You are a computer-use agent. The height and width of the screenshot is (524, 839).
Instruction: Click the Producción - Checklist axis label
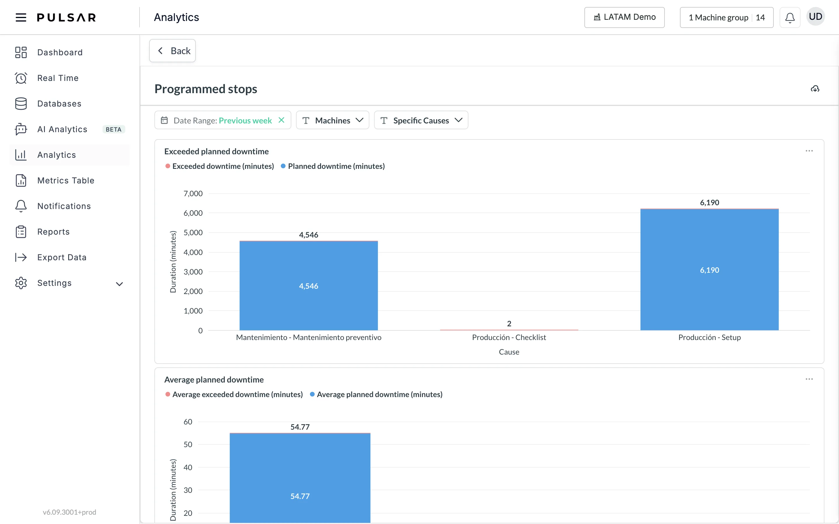[x=509, y=337]
